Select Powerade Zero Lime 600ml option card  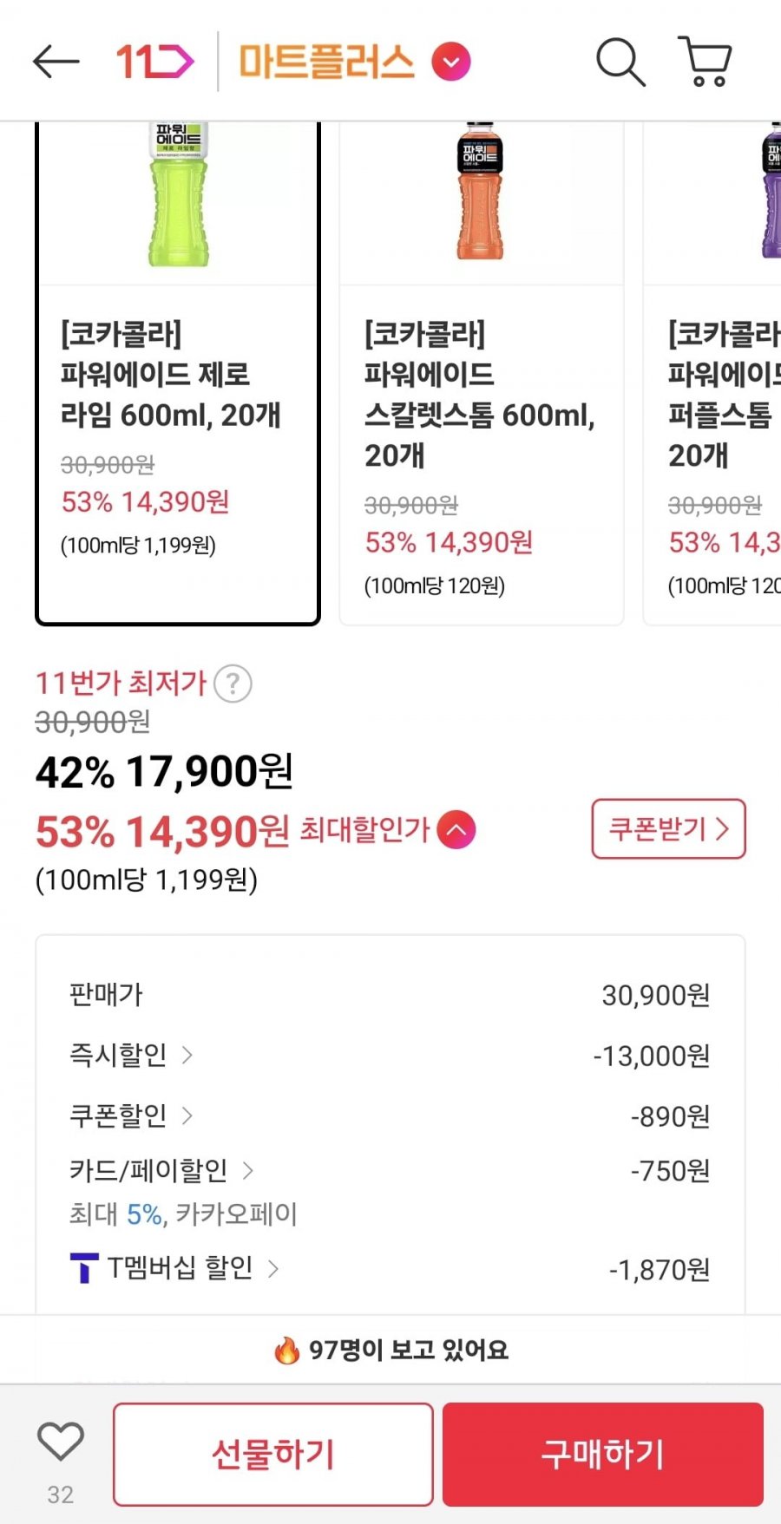click(x=178, y=373)
